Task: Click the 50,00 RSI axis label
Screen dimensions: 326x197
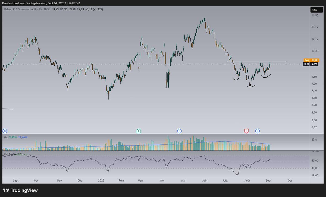Action: click(x=315, y=161)
